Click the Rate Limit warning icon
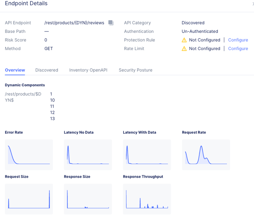The width and height of the screenshot is (254, 223). 184,49
